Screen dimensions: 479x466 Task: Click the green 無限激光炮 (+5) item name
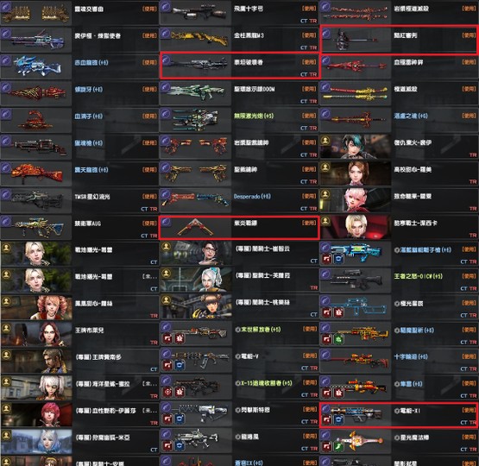[x=254, y=116]
